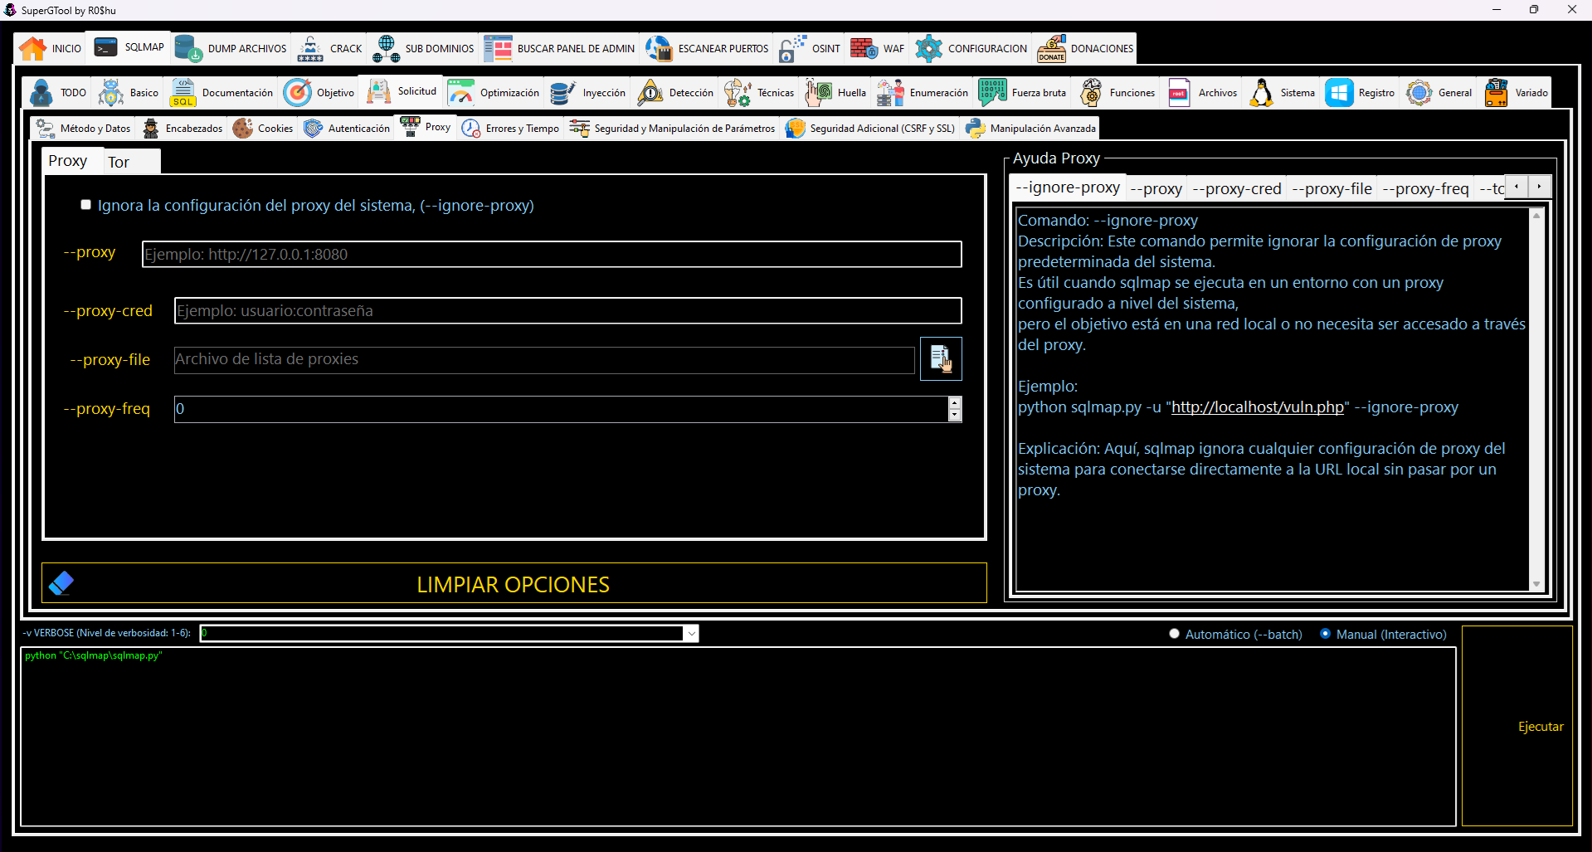Open the DONACIONES donate icon
1592x852 pixels.
[x=1051, y=49]
